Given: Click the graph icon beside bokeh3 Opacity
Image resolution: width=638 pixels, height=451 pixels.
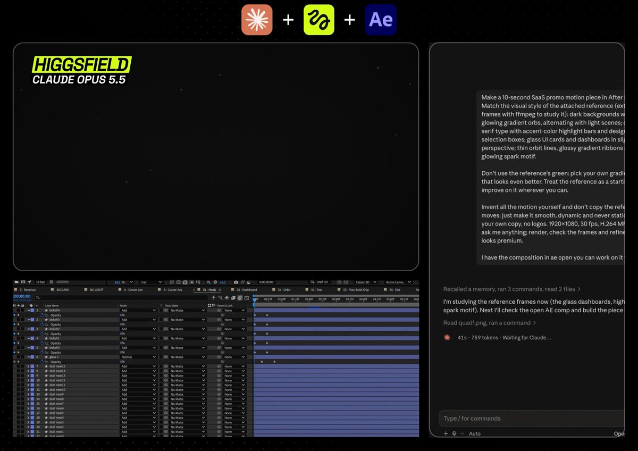Looking at the screenshot, I should [x=47, y=324].
